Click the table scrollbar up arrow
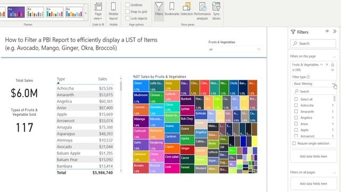341x192 pixels. coord(121,78)
